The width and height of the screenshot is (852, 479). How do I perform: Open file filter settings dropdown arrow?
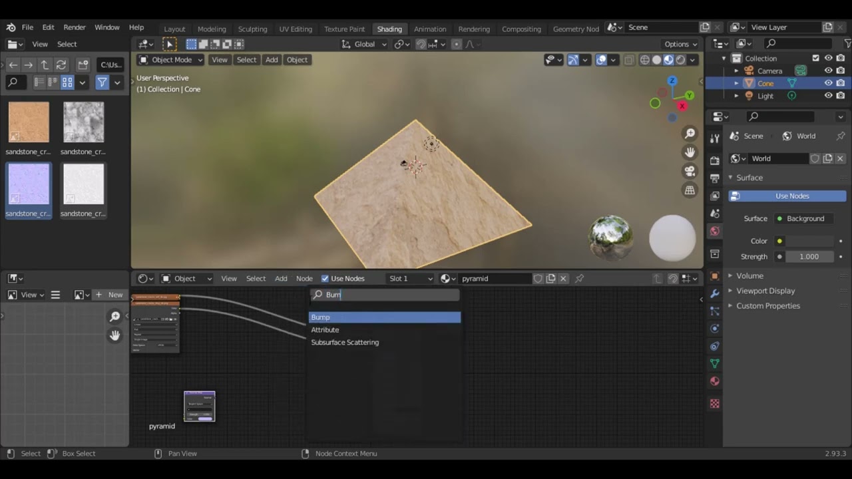click(x=117, y=82)
